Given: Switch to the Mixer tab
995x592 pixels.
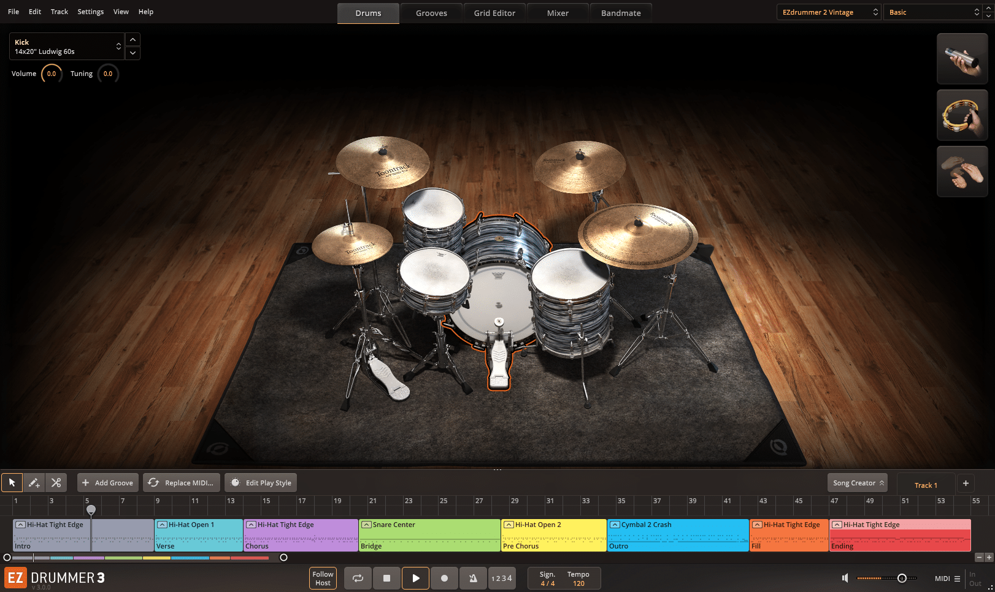Looking at the screenshot, I should tap(557, 12).
